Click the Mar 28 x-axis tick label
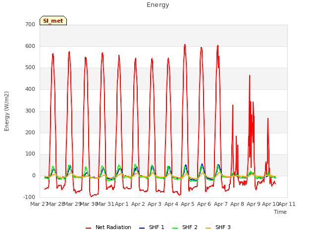The width and height of the screenshot is (317, 237). (x=55, y=204)
